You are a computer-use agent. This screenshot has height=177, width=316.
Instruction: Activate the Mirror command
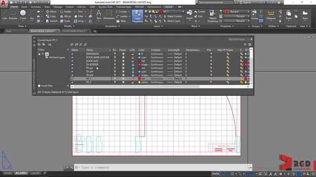point(66,16)
